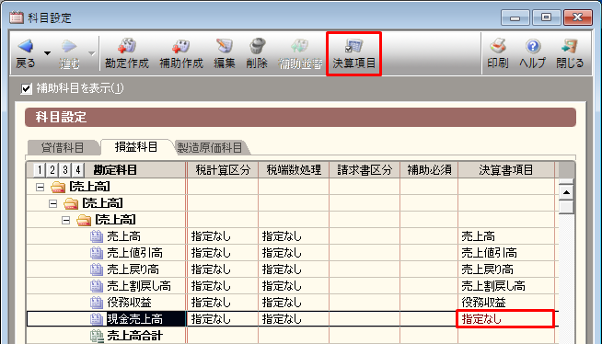Click the 売上高 account item icon
The height and width of the screenshot is (344, 602).
97,236
